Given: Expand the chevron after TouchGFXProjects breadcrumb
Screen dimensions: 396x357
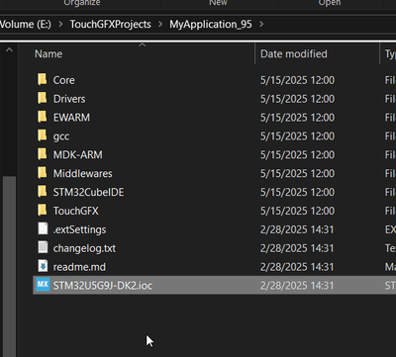Looking at the screenshot, I should click(160, 24).
